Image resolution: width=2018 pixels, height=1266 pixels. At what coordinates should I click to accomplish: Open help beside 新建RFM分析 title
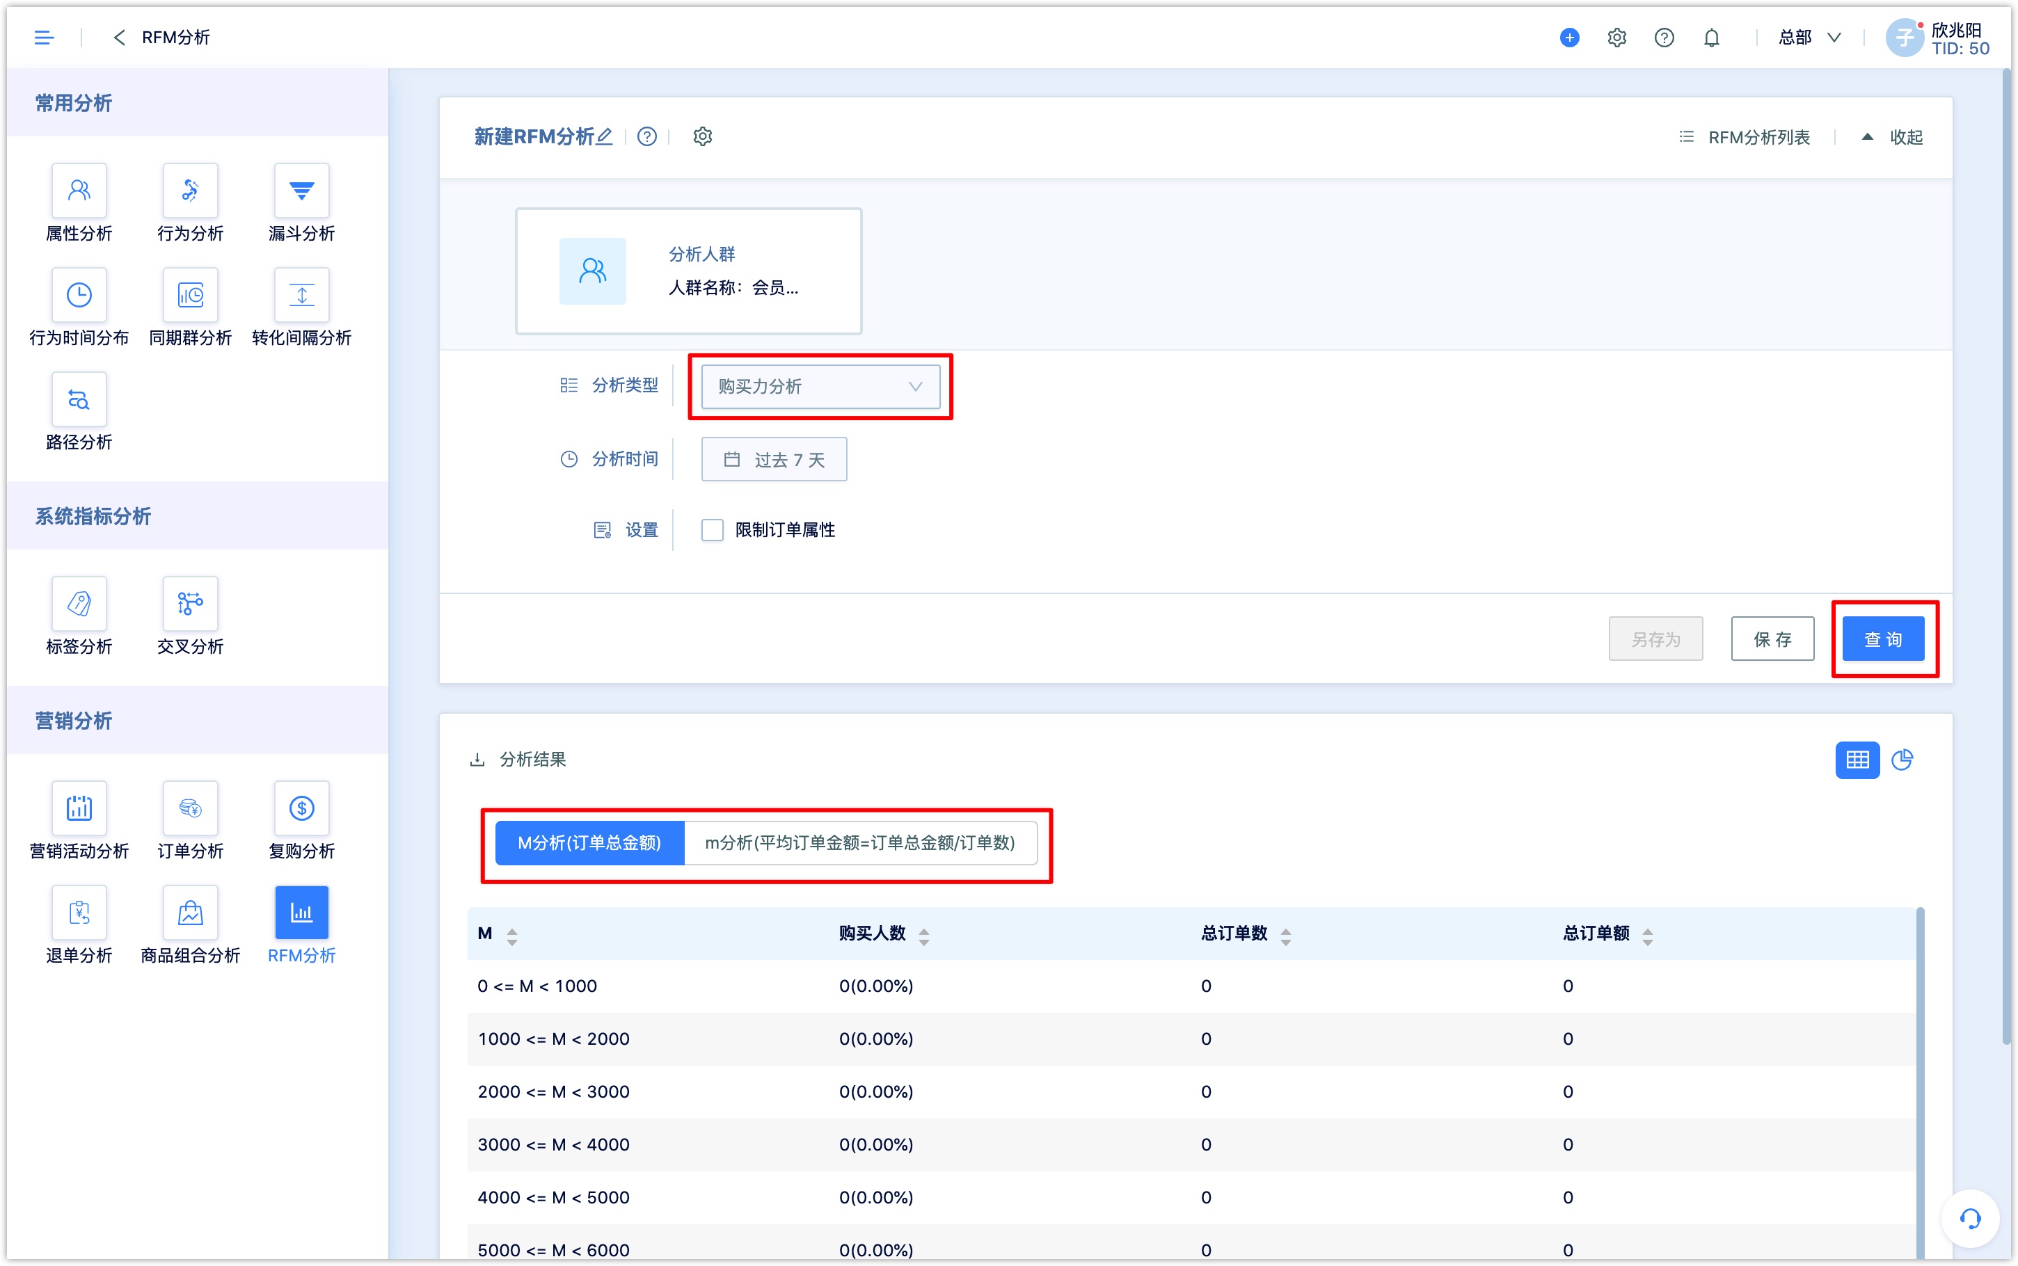(646, 136)
